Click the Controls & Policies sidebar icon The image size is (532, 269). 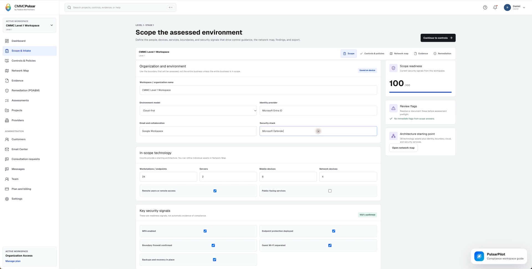click(7, 61)
